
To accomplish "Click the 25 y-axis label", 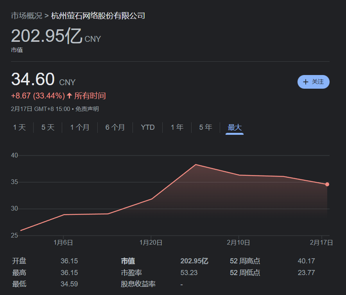I will (14, 236).
